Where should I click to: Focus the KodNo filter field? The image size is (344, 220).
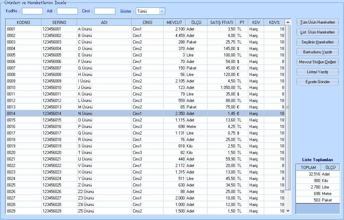point(32,11)
